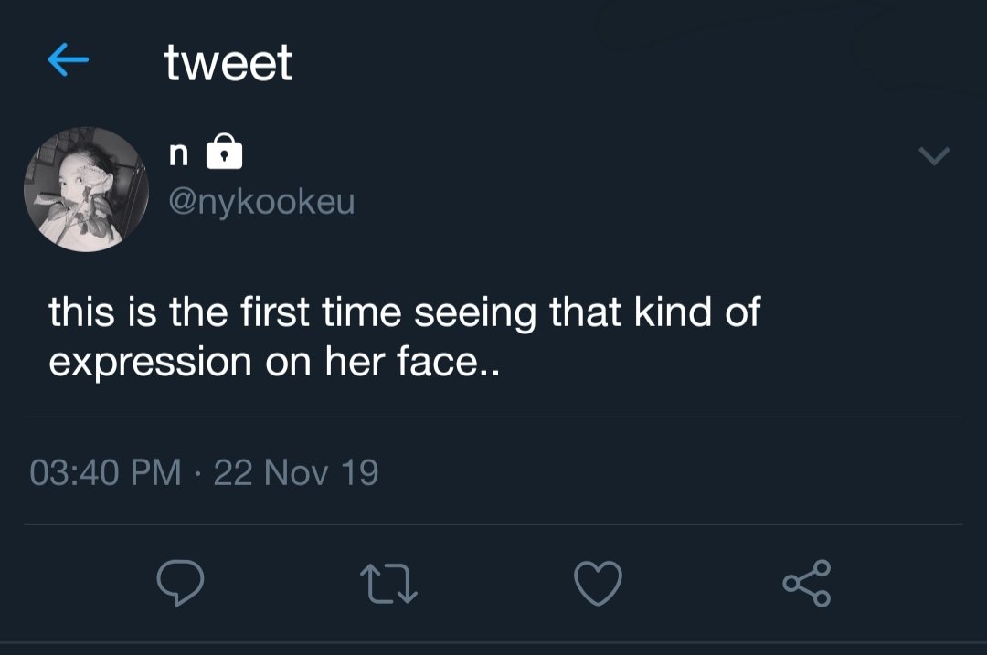
Task: Click the 03:40 PM timestamp
Action: point(105,473)
